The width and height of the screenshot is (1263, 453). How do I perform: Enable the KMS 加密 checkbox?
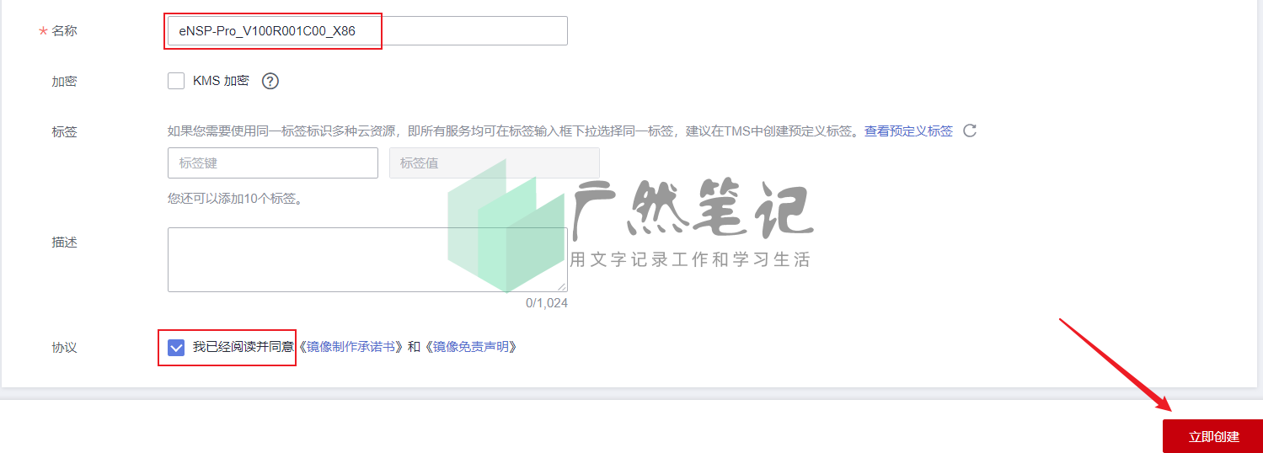point(176,81)
